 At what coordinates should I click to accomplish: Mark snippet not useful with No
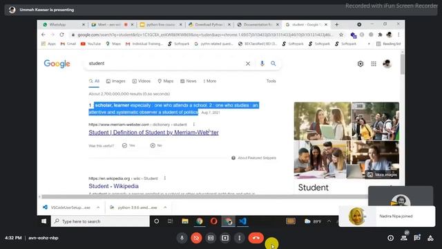(x=156, y=146)
